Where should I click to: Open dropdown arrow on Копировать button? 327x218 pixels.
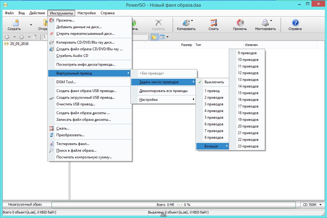(x=192, y=20)
